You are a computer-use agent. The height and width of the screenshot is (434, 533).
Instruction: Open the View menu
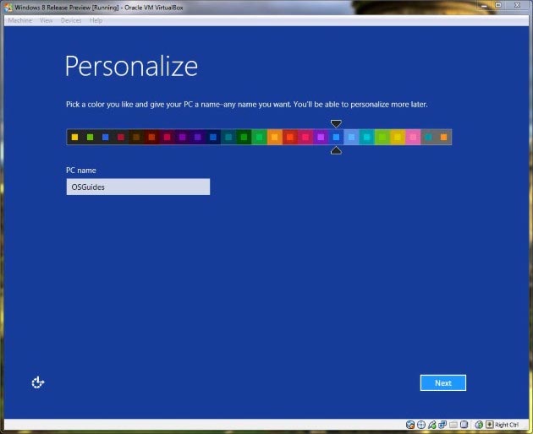tap(46, 20)
